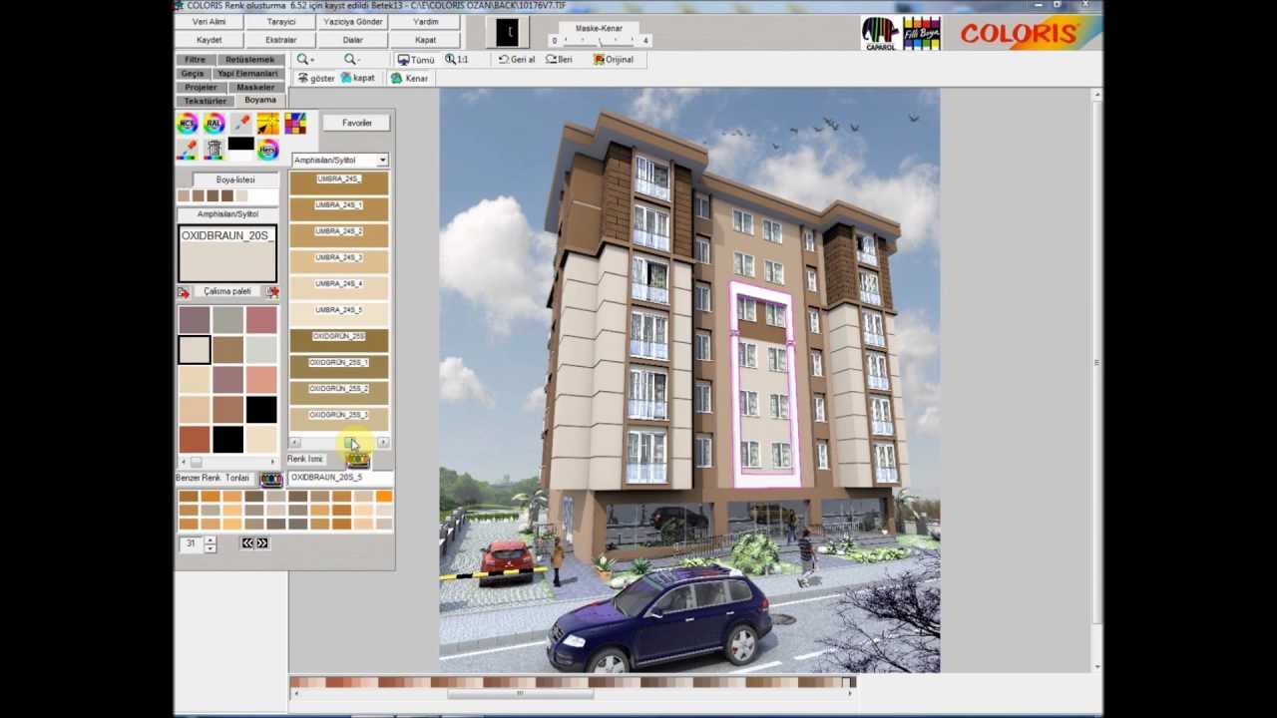This screenshot has width=1277, height=718.
Task: Select the current black color swatch
Action: tap(240, 145)
